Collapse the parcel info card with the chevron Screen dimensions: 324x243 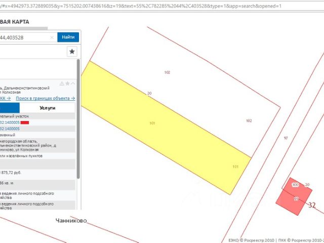73,84
